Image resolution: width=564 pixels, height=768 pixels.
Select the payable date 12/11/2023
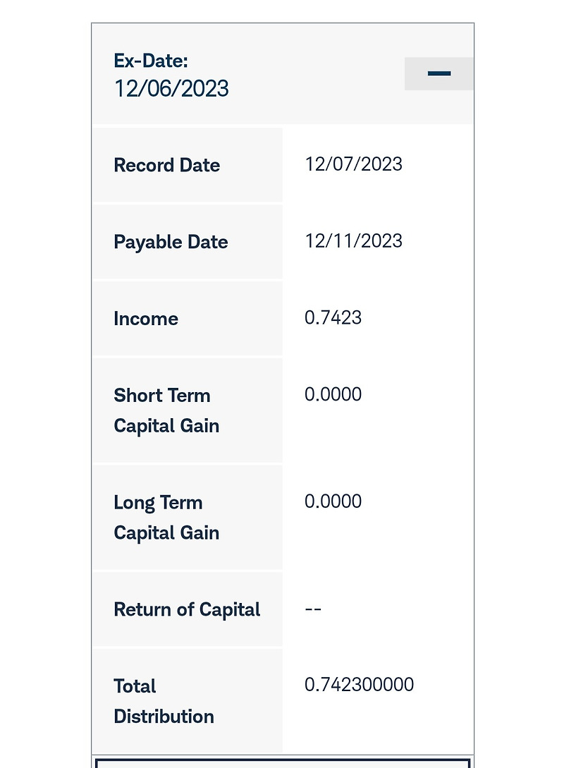(353, 241)
